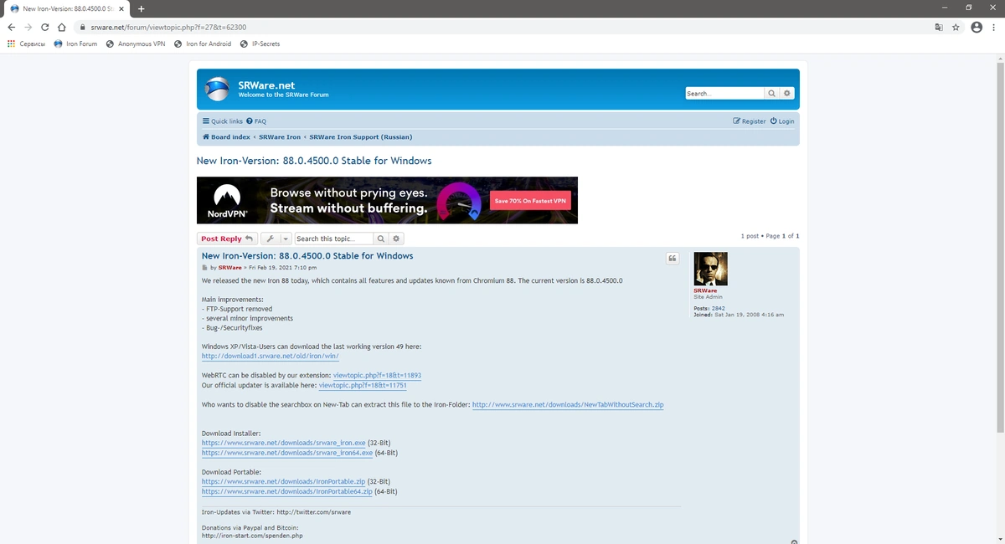Open the topic tools wrench dropdown
This screenshot has width=1005, height=544.
276,239
